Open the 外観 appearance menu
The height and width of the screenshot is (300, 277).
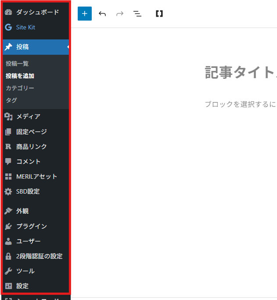pyautogui.click(x=22, y=211)
